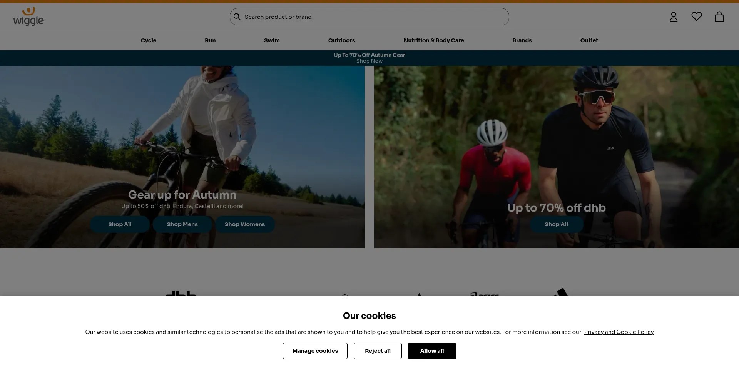
Task: Click Shop Womens button
Action: (x=245, y=224)
